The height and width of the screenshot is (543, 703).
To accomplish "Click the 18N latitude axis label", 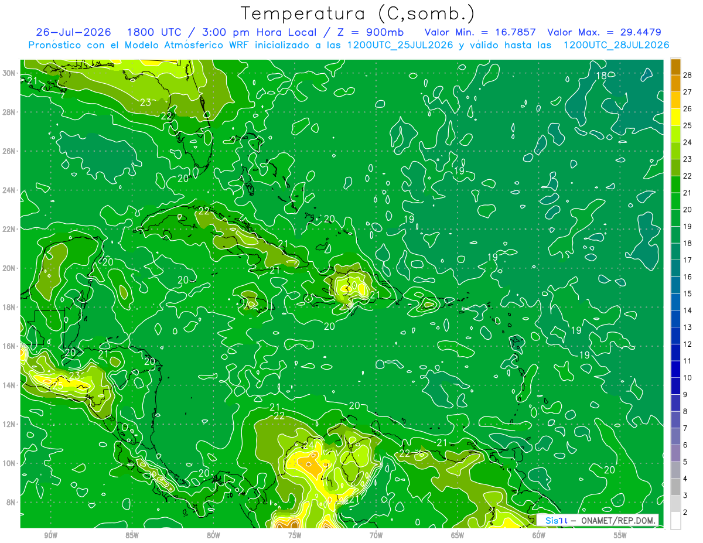I will pyautogui.click(x=9, y=307).
